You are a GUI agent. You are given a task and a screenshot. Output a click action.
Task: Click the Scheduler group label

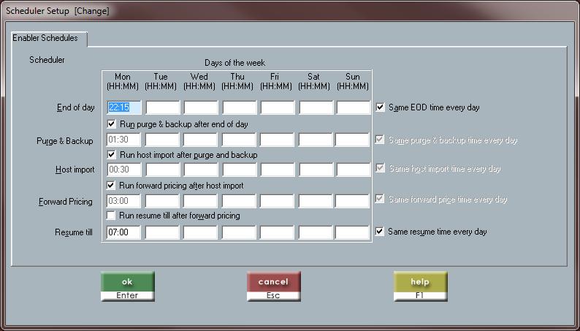point(47,60)
